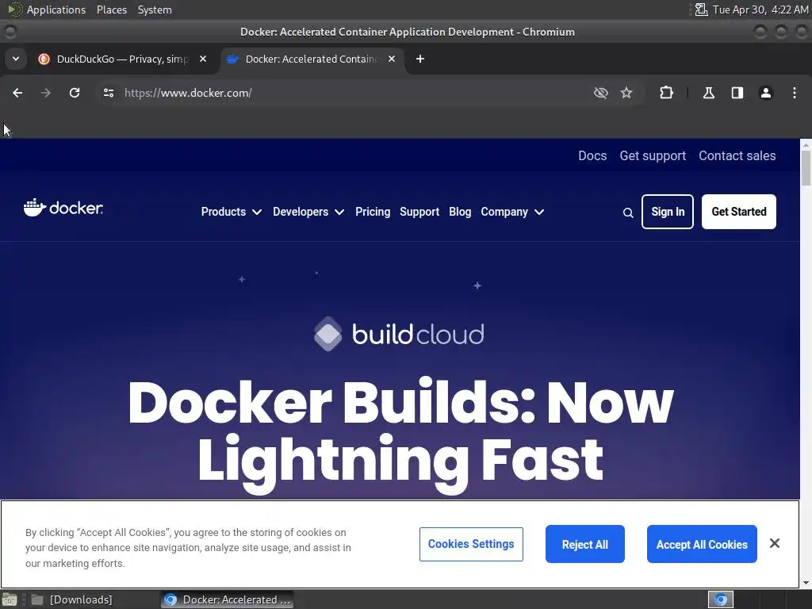Dismiss the cookie banner with X
The image size is (812, 609).
coord(775,543)
